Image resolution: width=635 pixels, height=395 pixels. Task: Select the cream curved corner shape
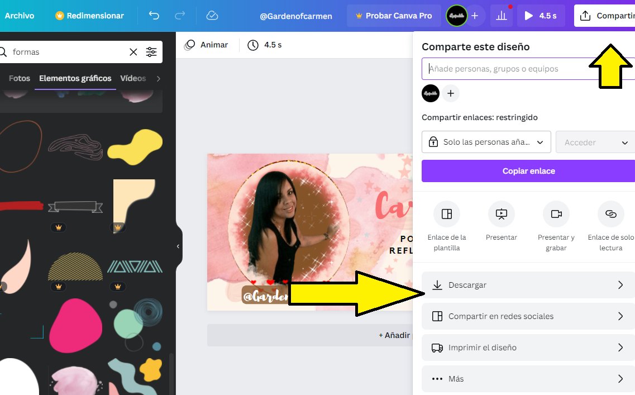(134, 206)
